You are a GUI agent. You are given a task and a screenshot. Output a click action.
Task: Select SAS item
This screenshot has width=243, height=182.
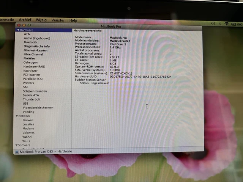(x=25, y=87)
